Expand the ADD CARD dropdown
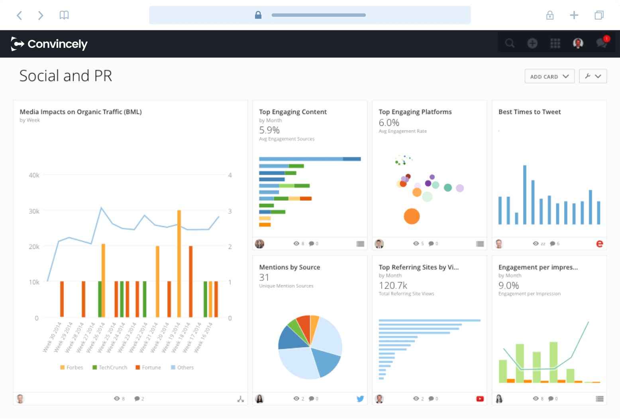Viewport: 620px width, 419px height. coord(549,77)
